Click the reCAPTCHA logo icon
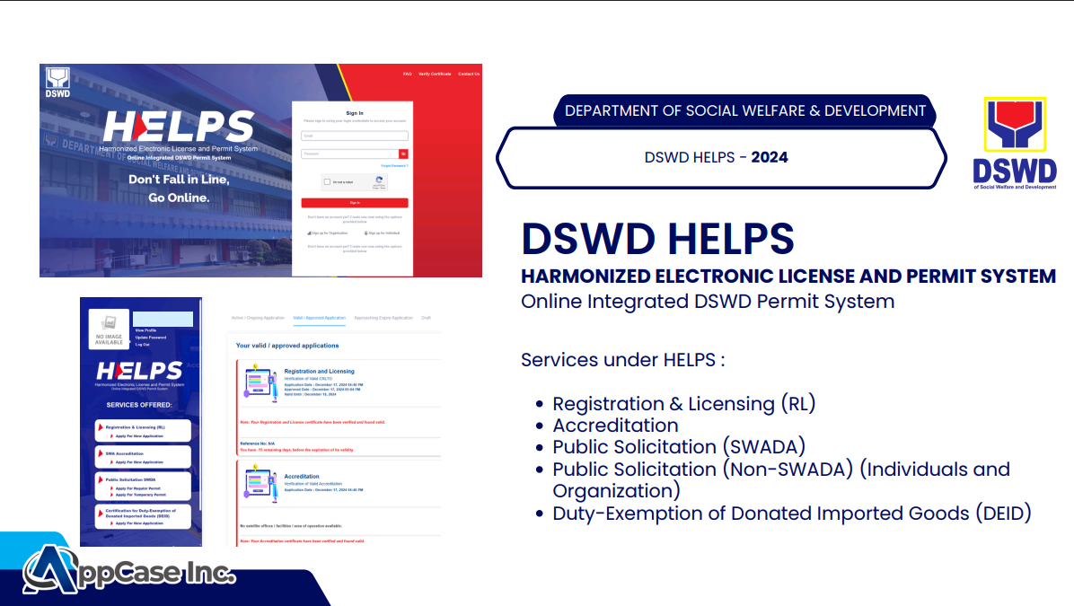Viewport: 1074px width, 606px height. tap(379, 180)
